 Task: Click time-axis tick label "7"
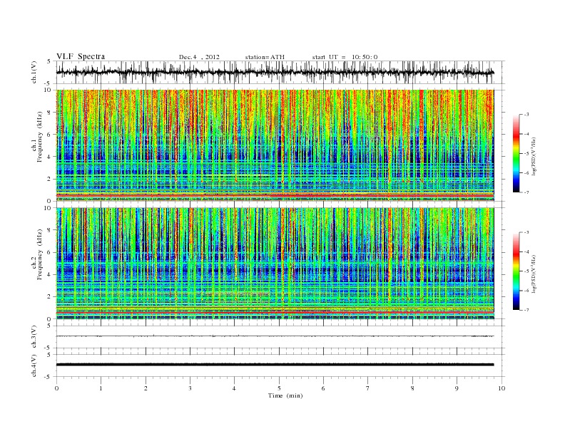click(x=368, y=388)
